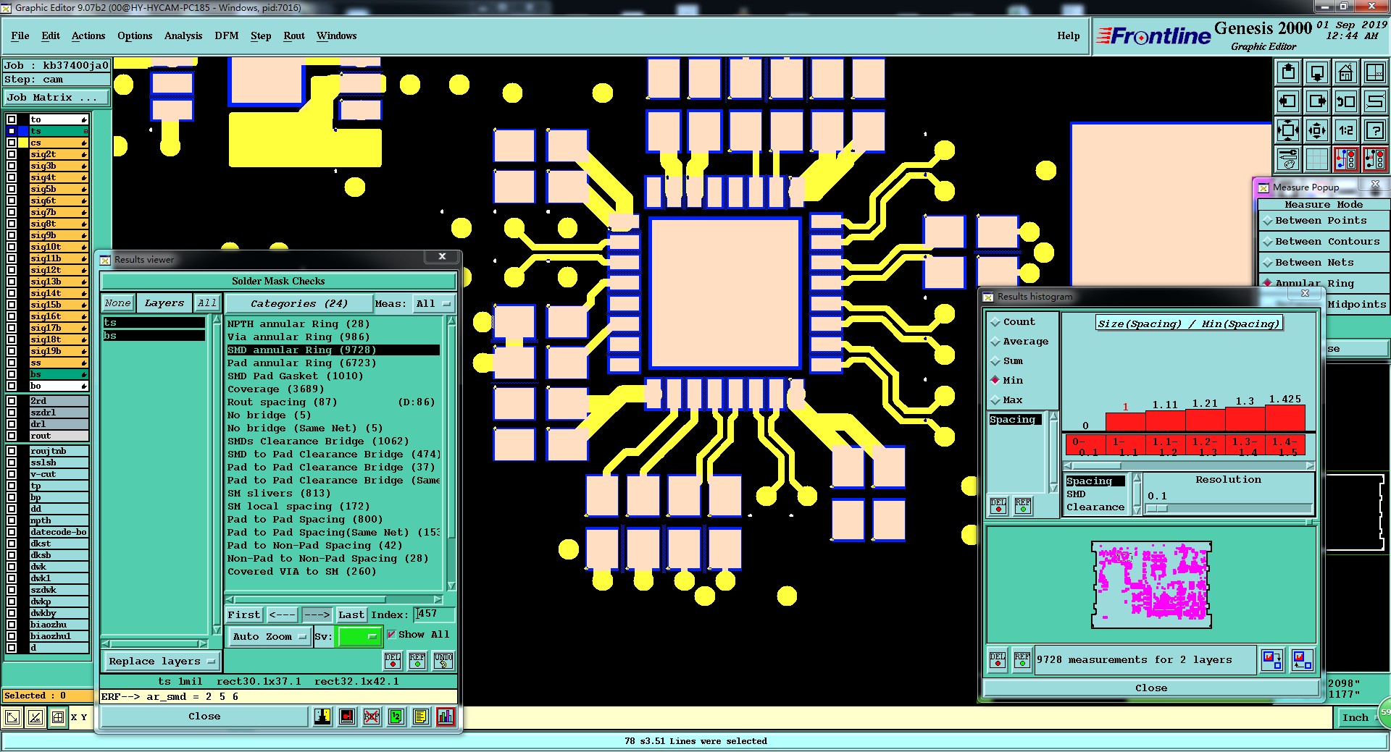Viewport: 1391px width, 752px height.
Task: Click the First result button
Action: coord(243,614)
